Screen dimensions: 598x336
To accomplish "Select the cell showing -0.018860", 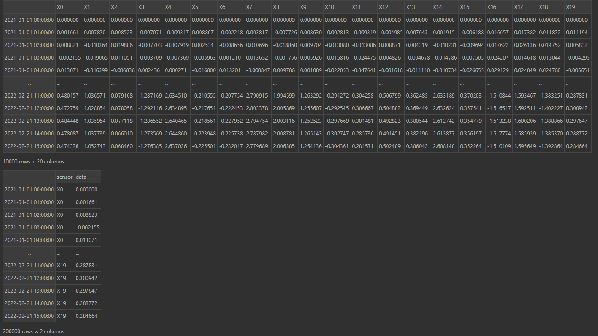I will (x=285, y=45).
